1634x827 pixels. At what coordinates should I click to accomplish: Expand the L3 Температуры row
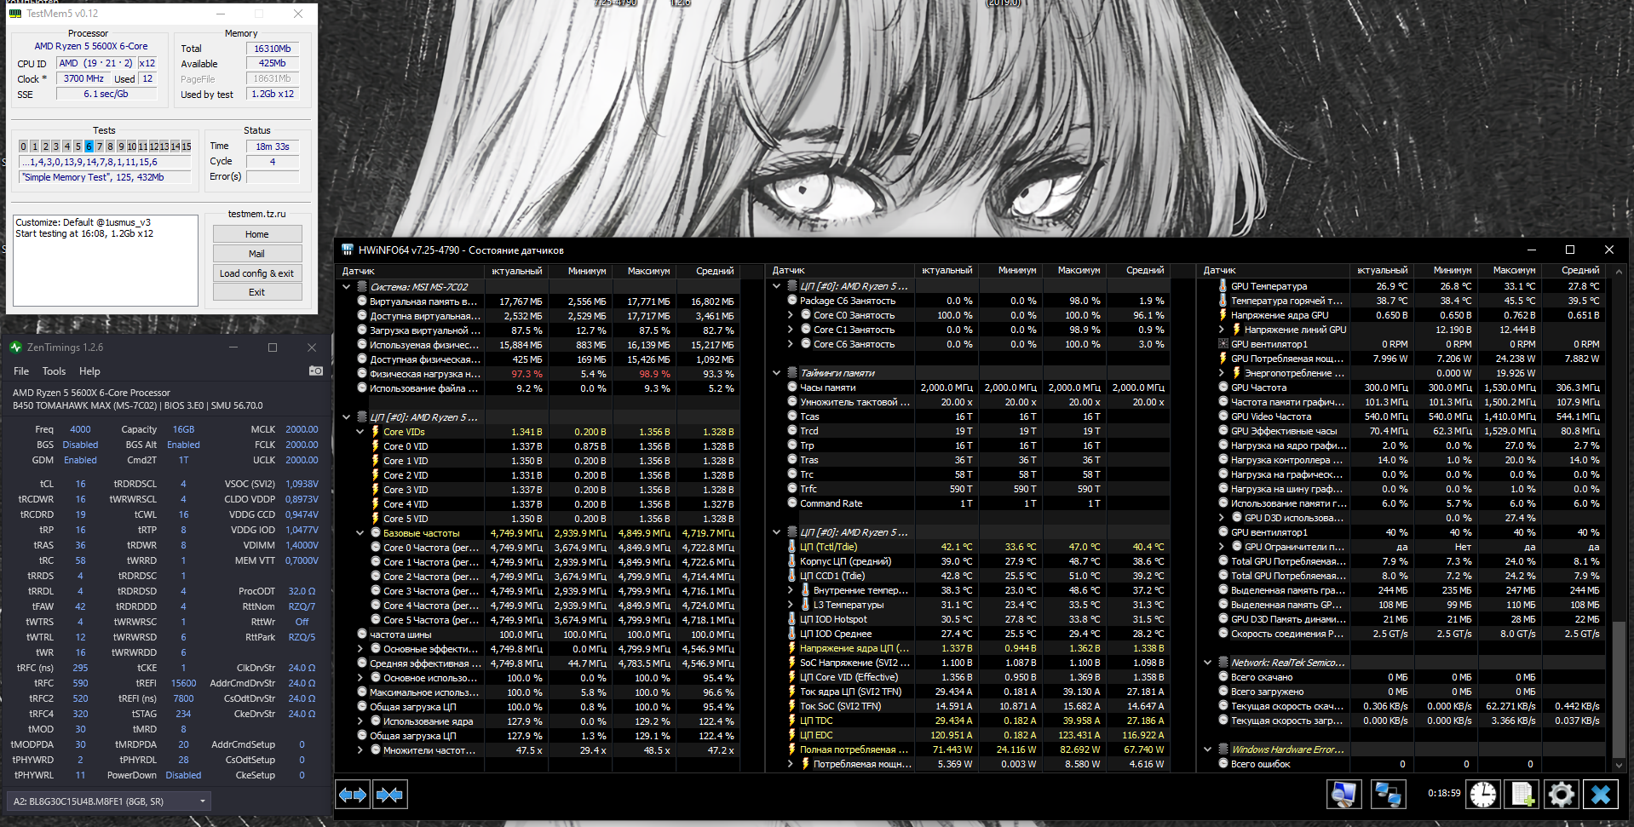pos(791,605)
